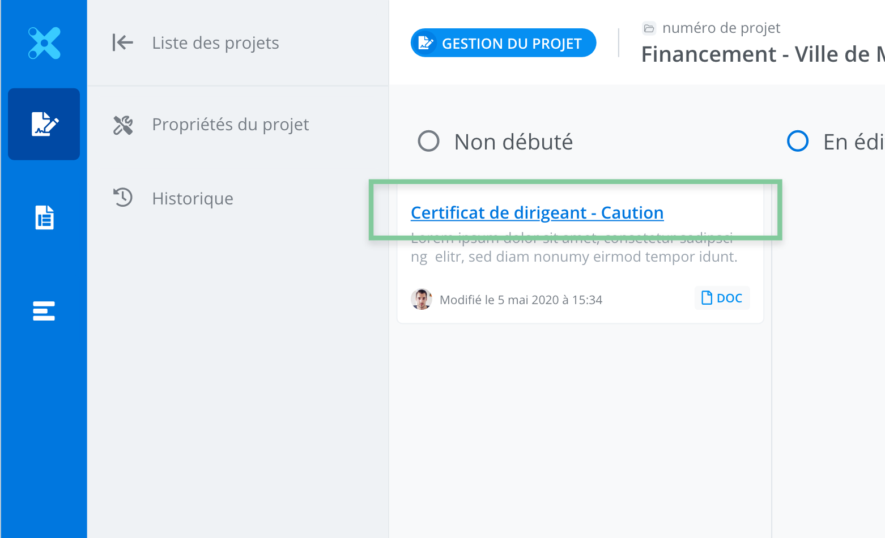Click the app logo in the sidebar
885x538 pixels.
pos(44,43)
